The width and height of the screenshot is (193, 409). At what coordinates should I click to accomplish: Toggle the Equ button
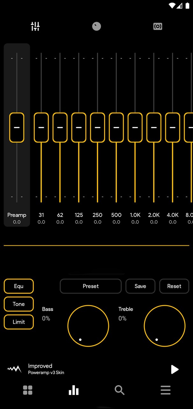point(19,286)
